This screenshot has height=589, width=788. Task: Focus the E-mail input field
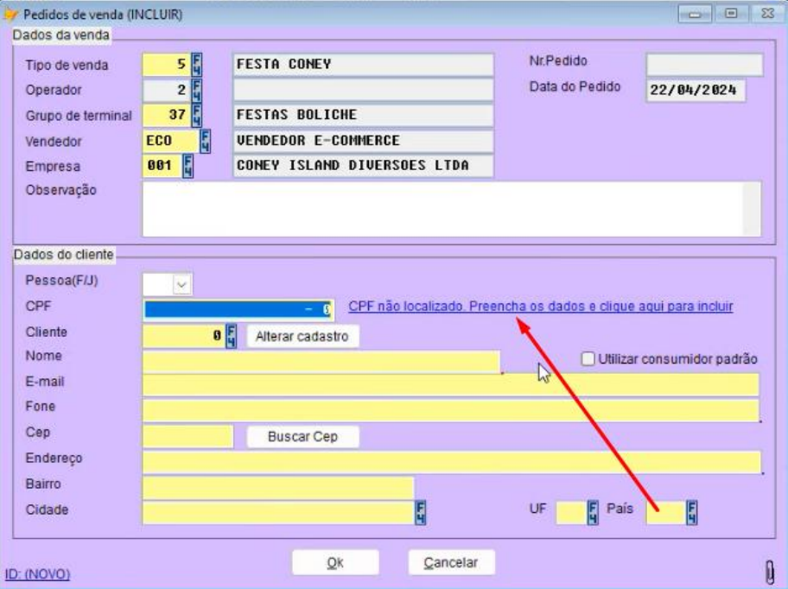(x=449, y=385)
